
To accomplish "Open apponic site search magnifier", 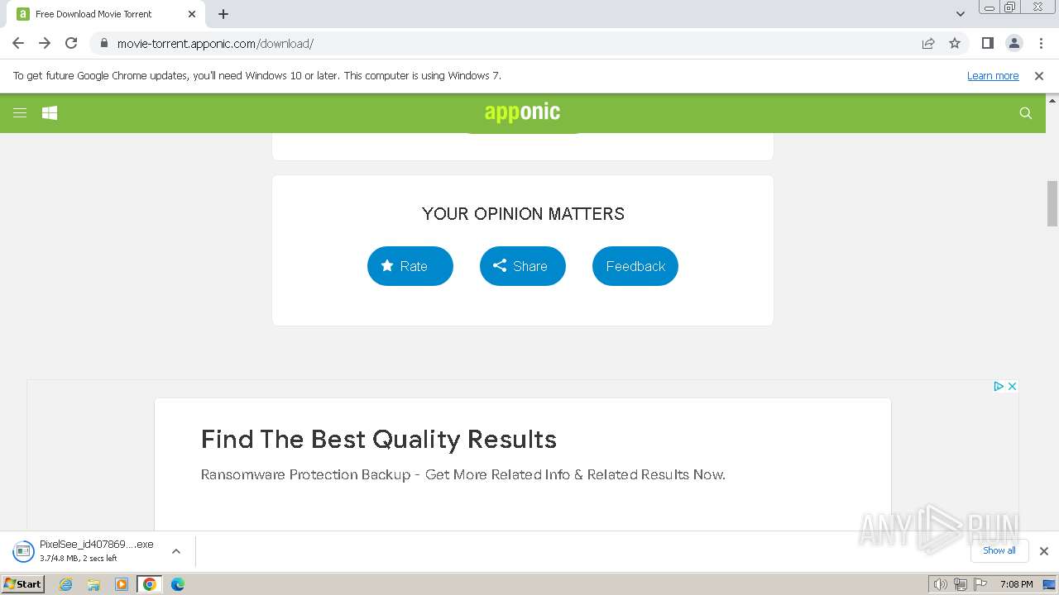I will [x=1026, y=113].
